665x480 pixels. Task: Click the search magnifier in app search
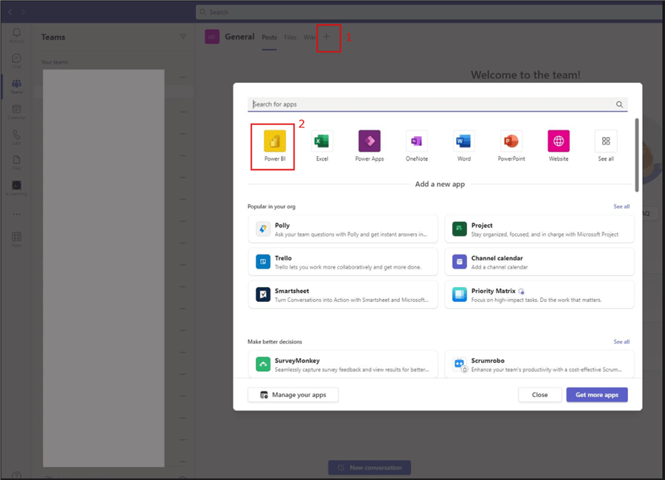coord(619,104)
